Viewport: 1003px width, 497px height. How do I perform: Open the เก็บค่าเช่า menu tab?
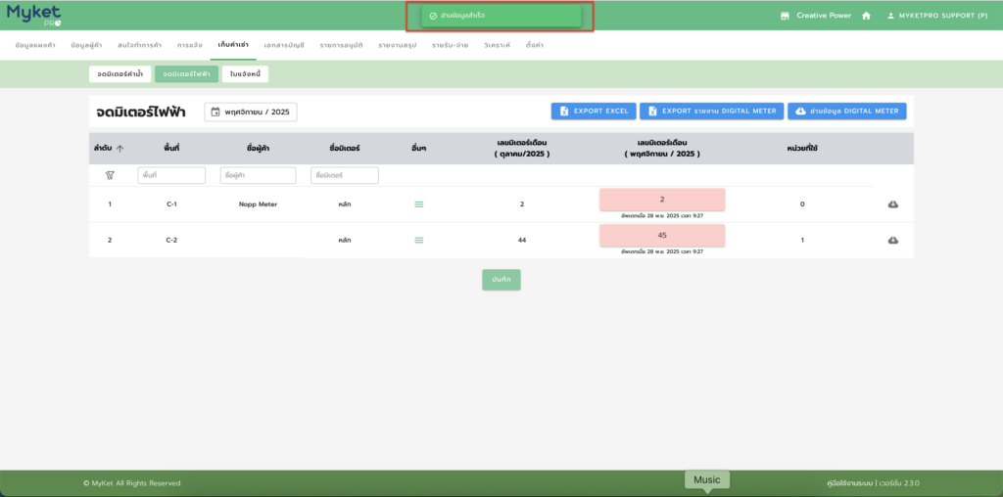(x=233, y=45)
